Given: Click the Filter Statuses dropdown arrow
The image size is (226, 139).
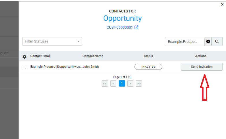Looking at the screenshot, I should 79,41.
